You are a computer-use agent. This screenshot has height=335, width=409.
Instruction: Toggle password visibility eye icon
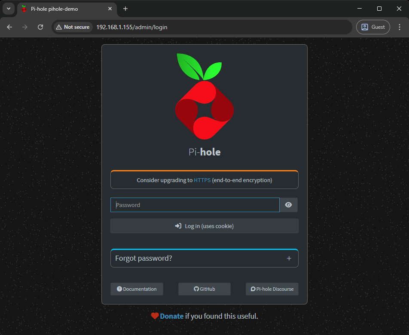click(x=289, y=205)
